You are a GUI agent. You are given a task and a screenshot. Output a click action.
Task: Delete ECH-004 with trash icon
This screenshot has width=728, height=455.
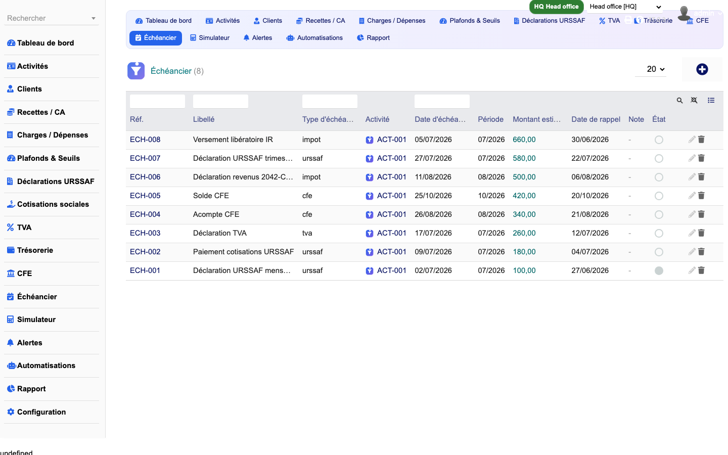pos(701,214)
